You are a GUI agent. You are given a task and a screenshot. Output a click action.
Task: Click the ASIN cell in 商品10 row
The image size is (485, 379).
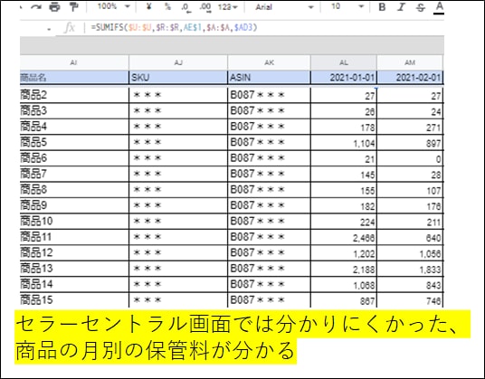tap(269, 221)
